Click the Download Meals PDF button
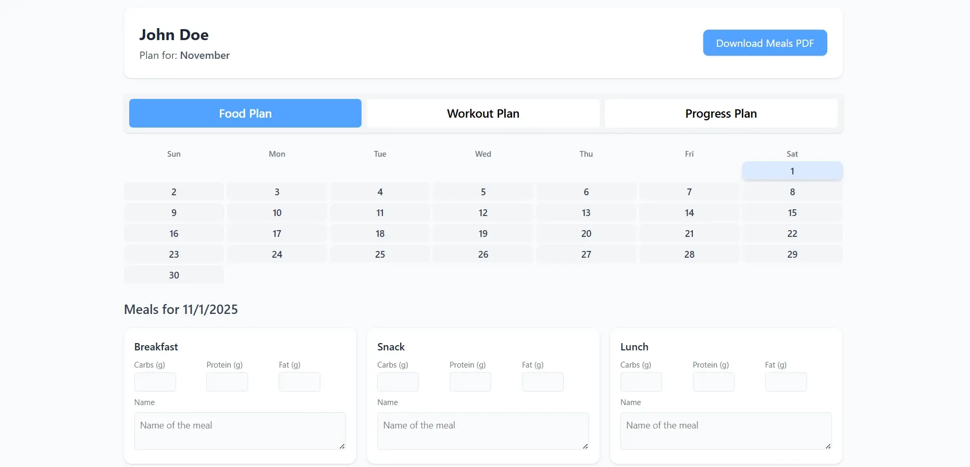The image size is (970, 467). [765, 43]
